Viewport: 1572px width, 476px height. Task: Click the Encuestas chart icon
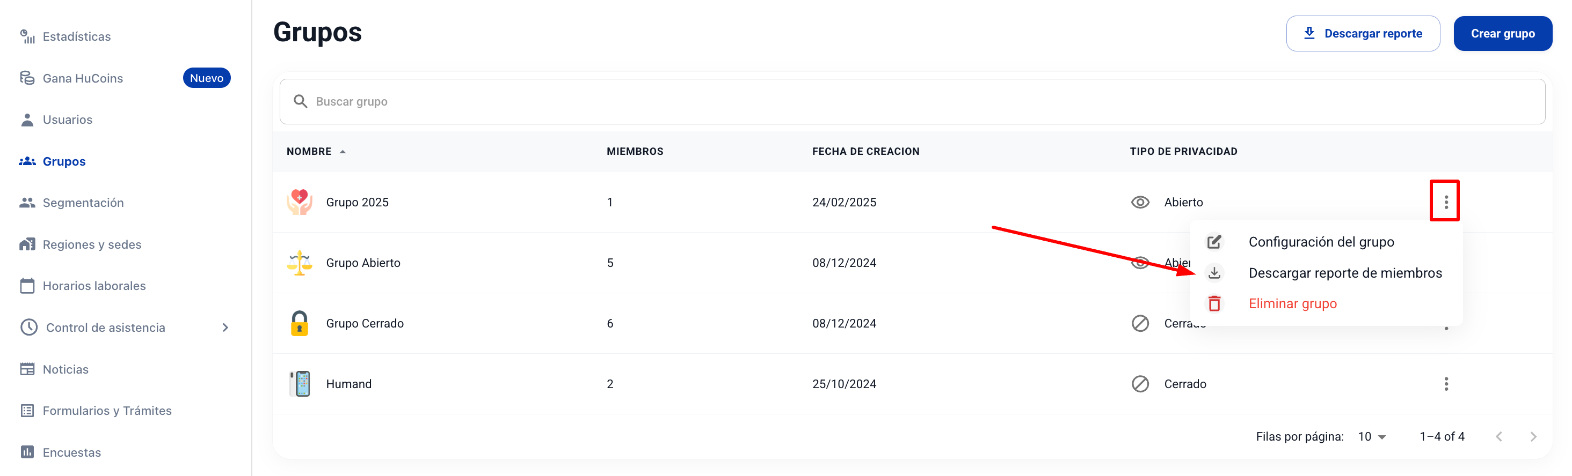coord(27,452)
